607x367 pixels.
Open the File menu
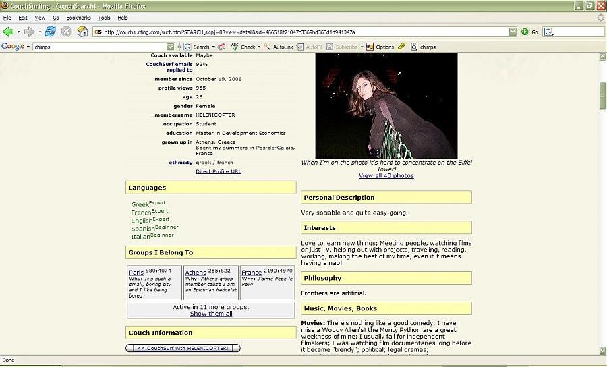[7, 18]
